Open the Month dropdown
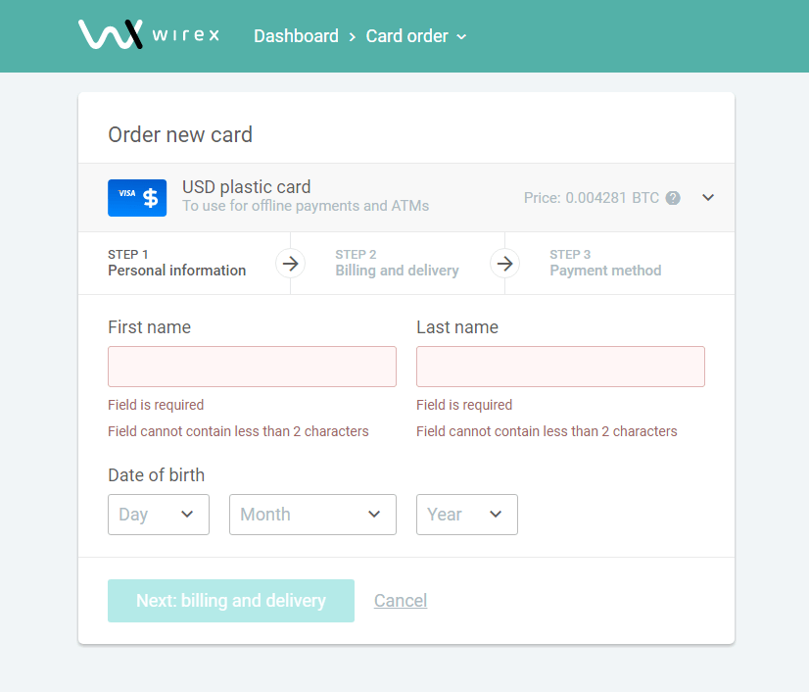Viewport: 809px width, 692px height. (x=312, y=515)
